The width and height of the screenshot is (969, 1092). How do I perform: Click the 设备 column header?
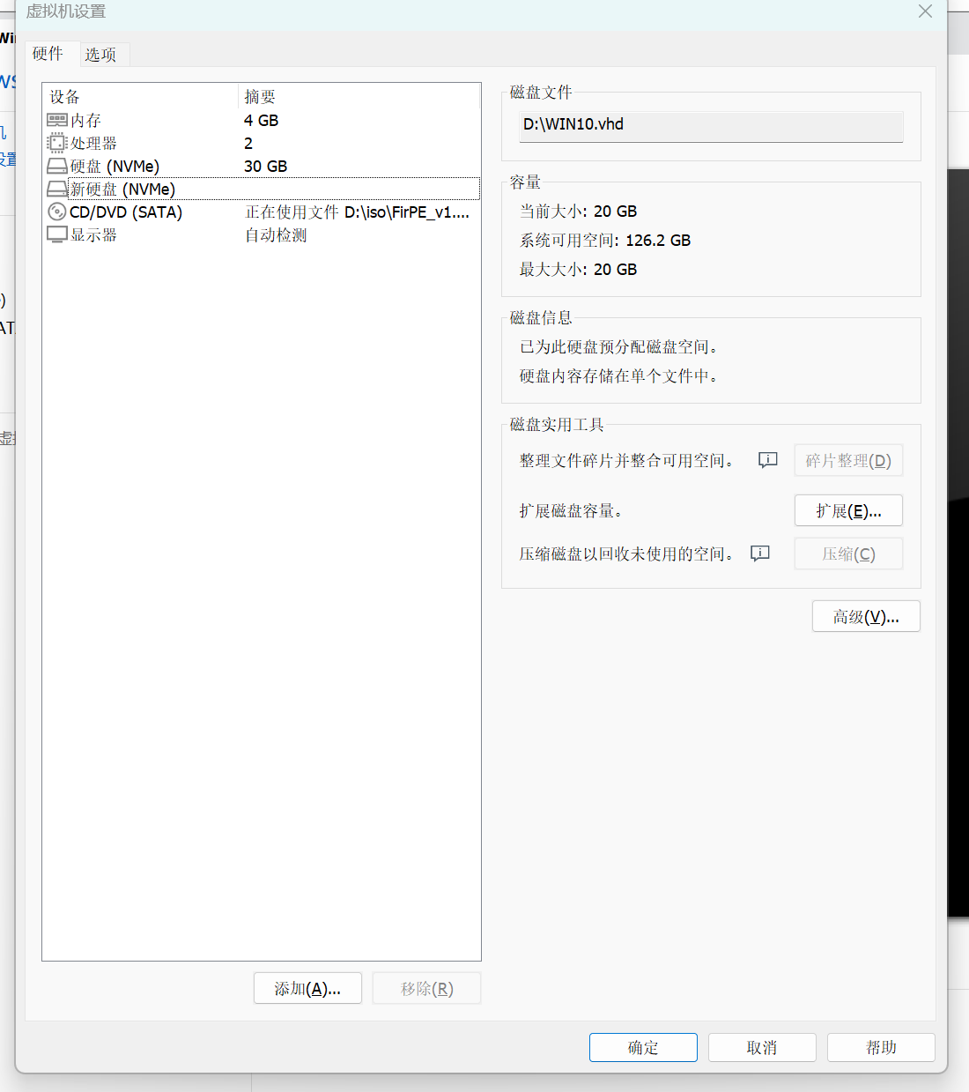64,96
